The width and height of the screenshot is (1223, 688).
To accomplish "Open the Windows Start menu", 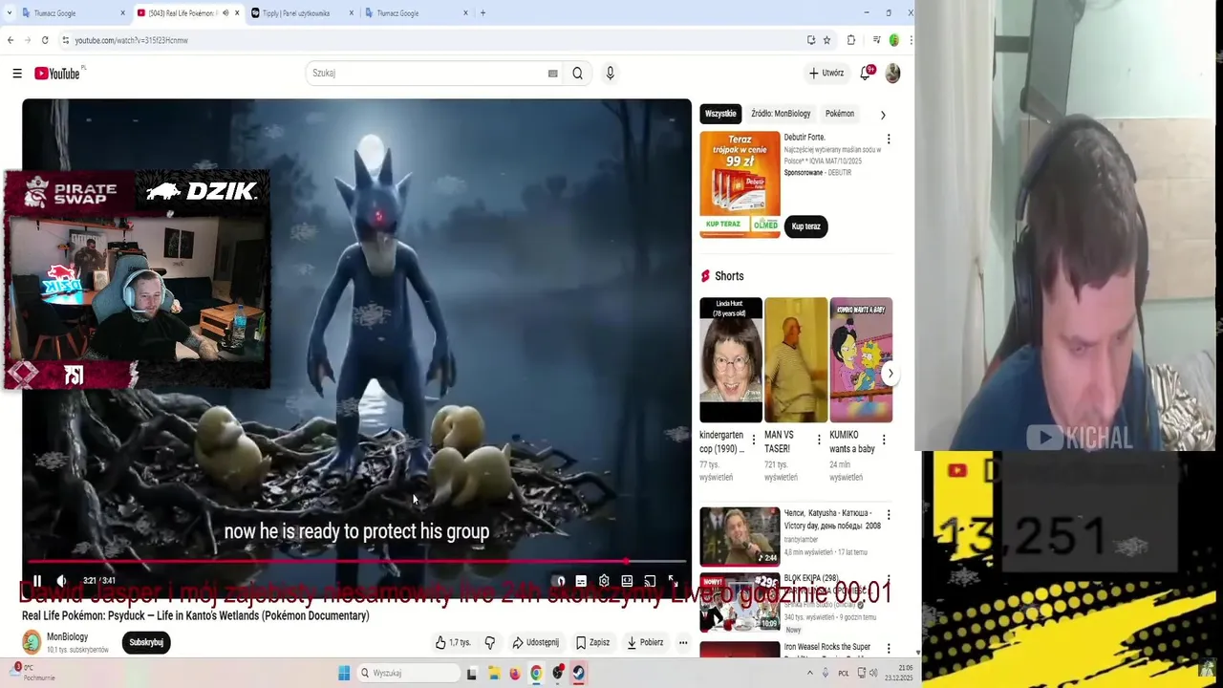I will pos(344,673).
